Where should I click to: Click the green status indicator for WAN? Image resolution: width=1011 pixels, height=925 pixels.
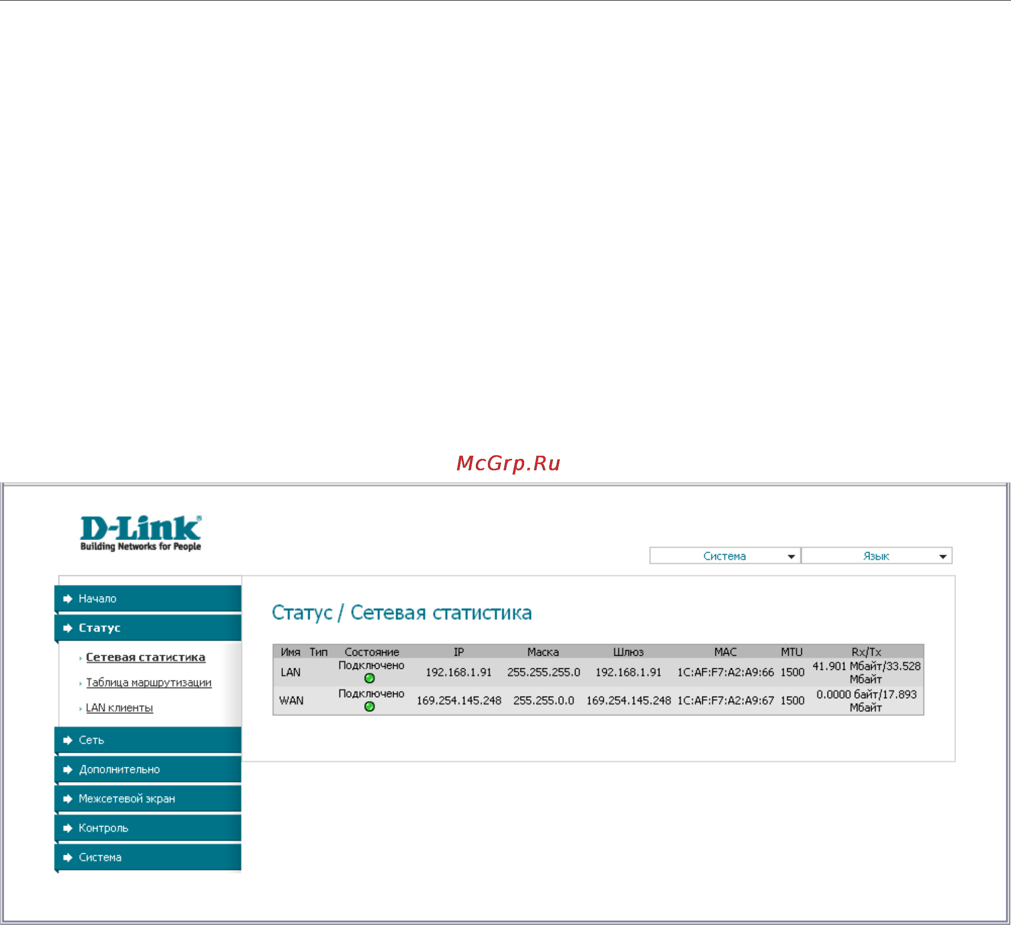(369, 707)
